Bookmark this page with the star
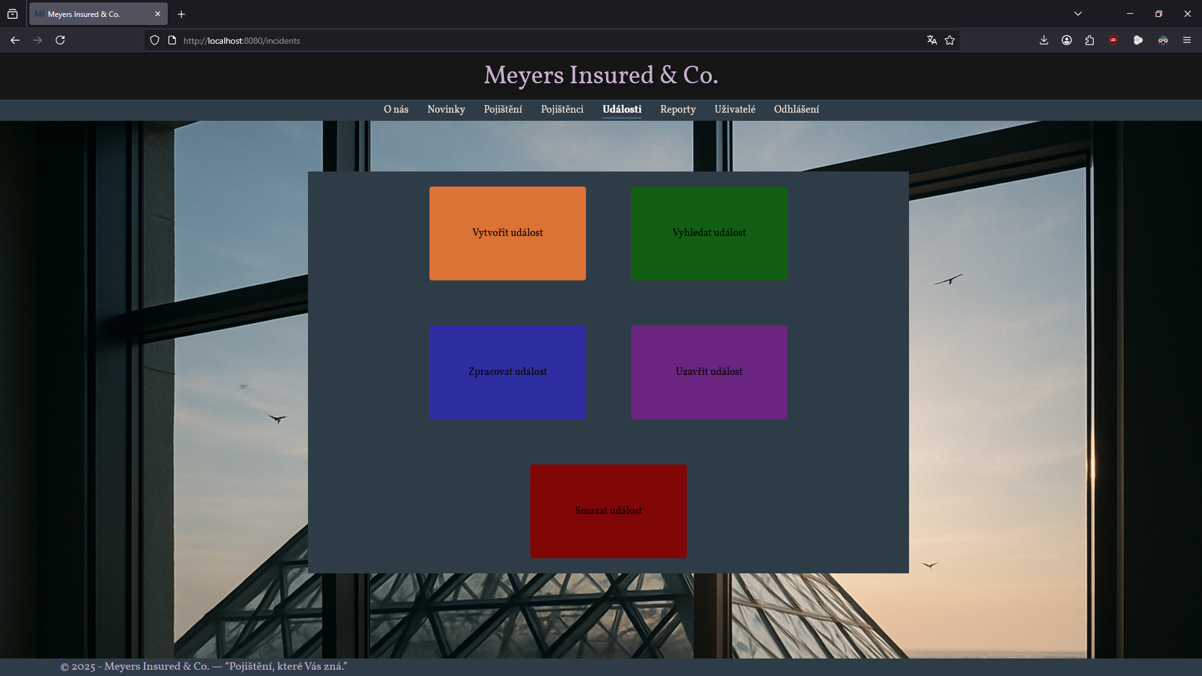The image size is (1202, 676). (x=949, y=40)
